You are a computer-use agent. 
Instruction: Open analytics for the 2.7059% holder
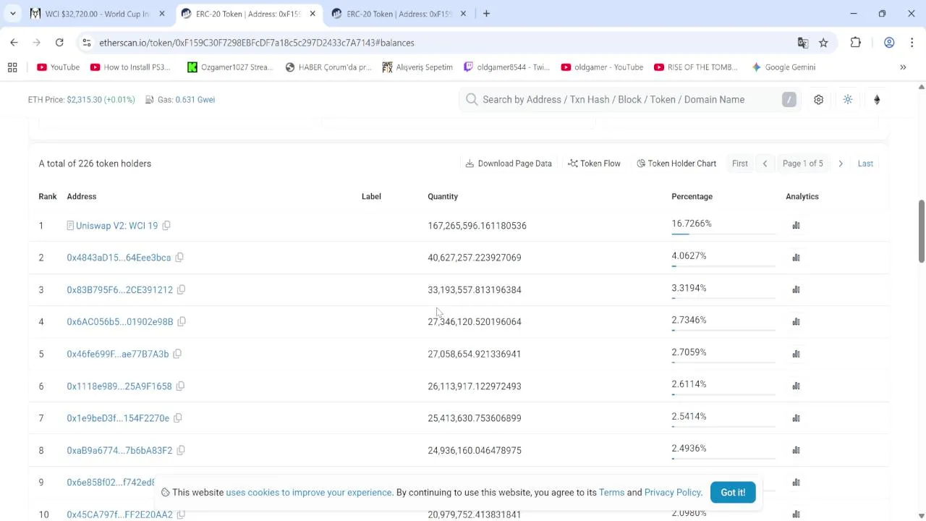[x=796, y=354]
